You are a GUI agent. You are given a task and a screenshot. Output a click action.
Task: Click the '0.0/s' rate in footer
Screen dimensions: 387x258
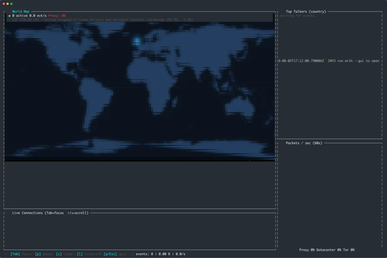coord(181,254)
